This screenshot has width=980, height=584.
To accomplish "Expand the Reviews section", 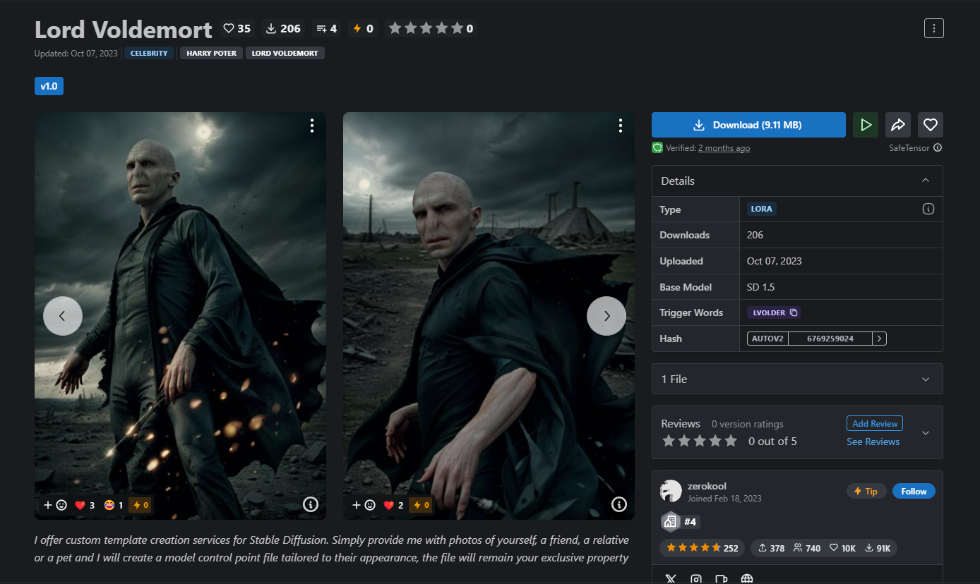I will point(926,432).
